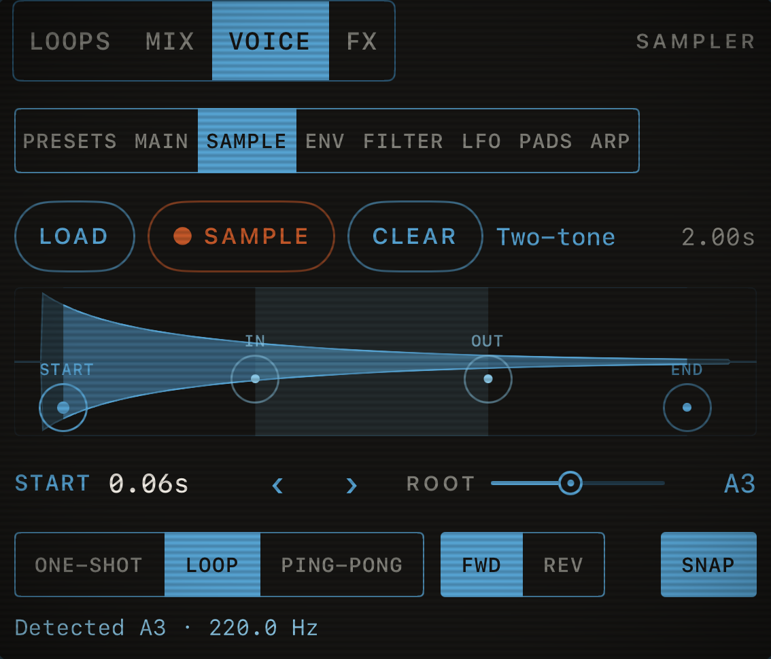Click the 2.00s sample length readout
Image resolution: width=771 pixels, height=659 pixels.
click(x=718, y=237)
